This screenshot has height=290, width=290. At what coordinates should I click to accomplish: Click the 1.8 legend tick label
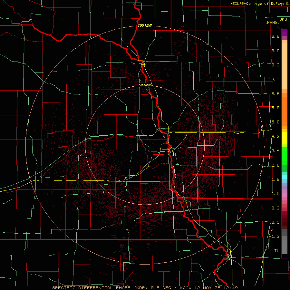(275, 179)
